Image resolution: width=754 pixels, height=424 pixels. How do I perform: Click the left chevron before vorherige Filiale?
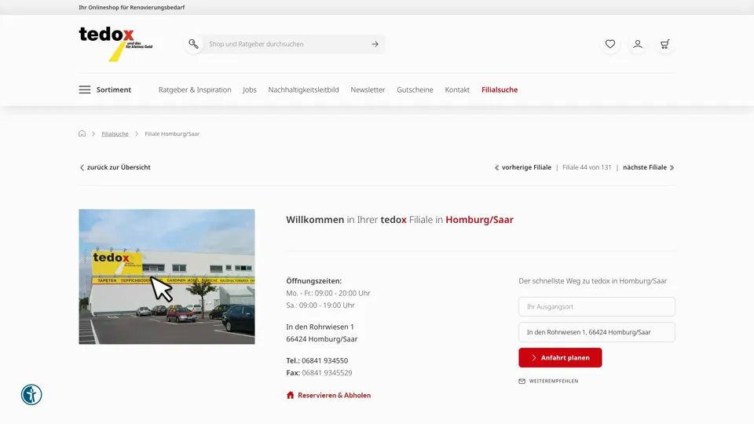(496, 168)
